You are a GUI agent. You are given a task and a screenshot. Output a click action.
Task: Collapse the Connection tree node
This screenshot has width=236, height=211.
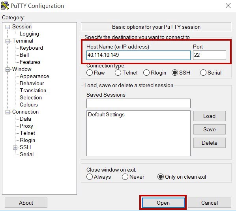[x=7, y=112]
